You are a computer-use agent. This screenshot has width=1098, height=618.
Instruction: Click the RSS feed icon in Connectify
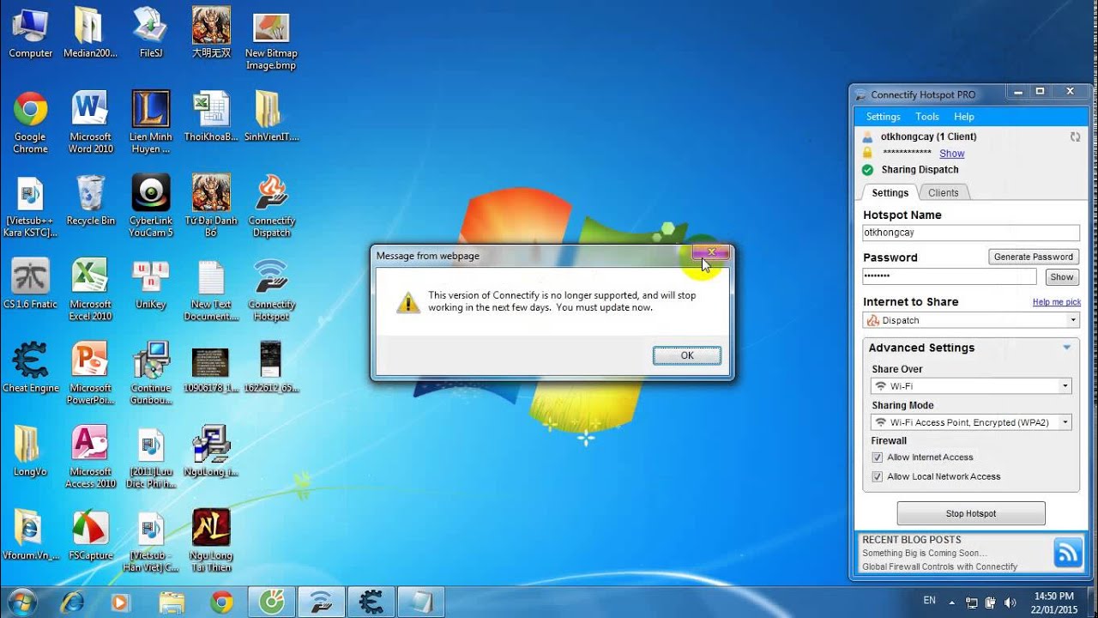(x=1067, y=553)
